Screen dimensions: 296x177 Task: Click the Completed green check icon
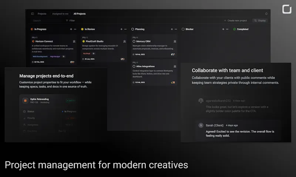[234, 29]
